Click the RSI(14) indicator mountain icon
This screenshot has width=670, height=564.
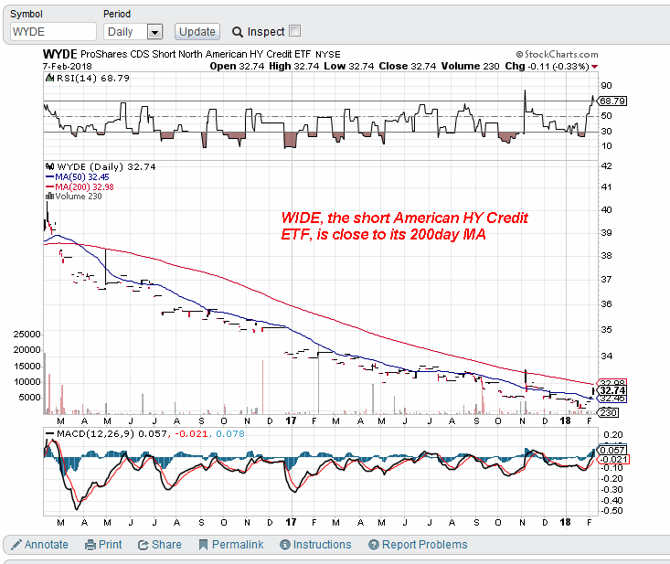[50, 78]
